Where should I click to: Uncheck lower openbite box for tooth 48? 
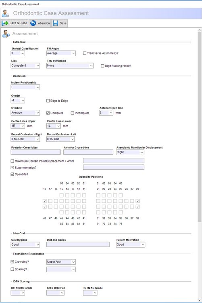pyautogui.click(x=45, y=206)
